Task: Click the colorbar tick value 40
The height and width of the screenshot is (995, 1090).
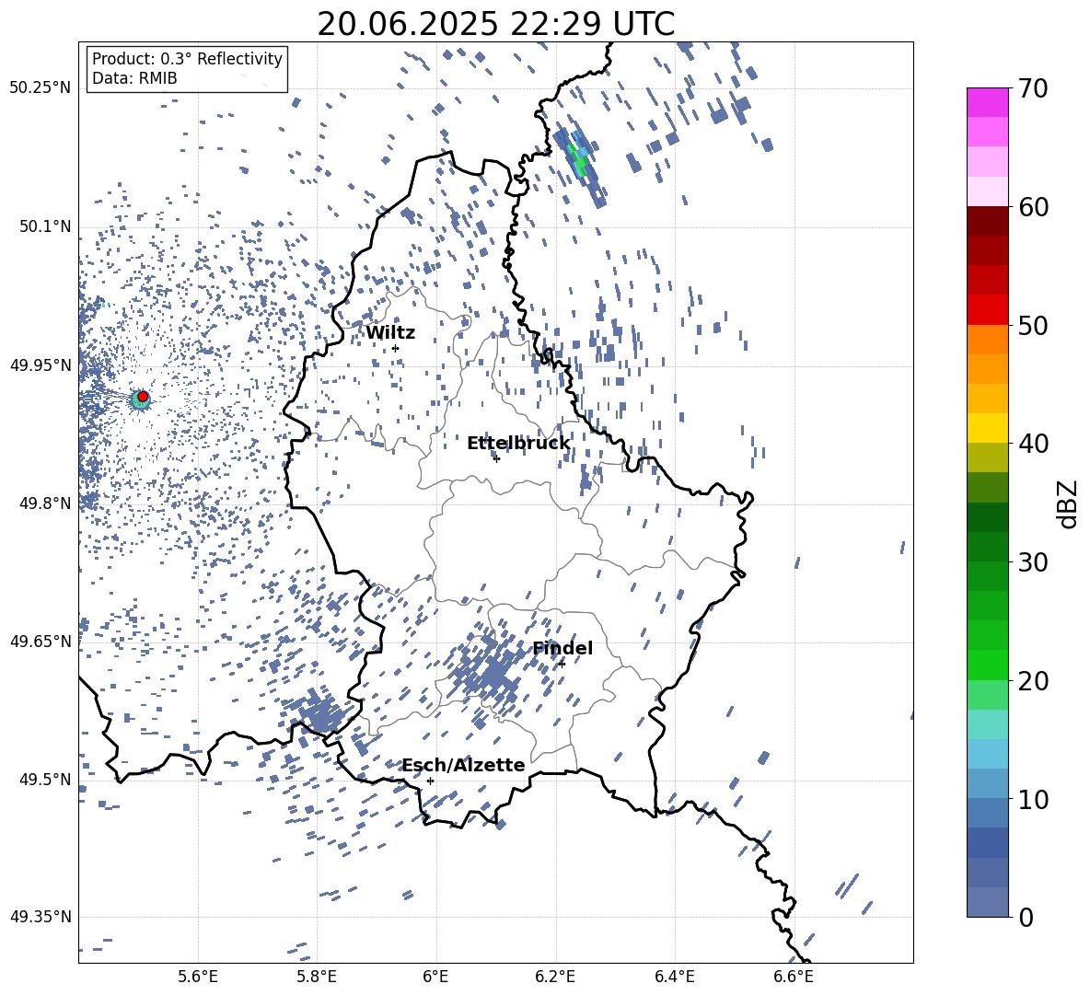Action: pos(1033,444)
